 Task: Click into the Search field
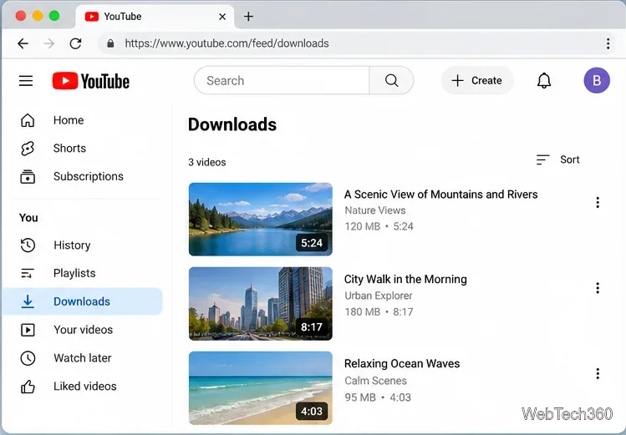click(282, 80)
